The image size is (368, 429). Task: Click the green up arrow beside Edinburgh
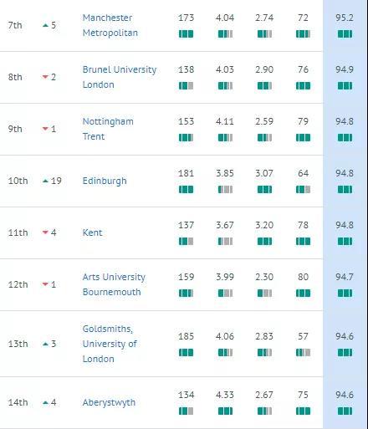[x=45, y=181]
